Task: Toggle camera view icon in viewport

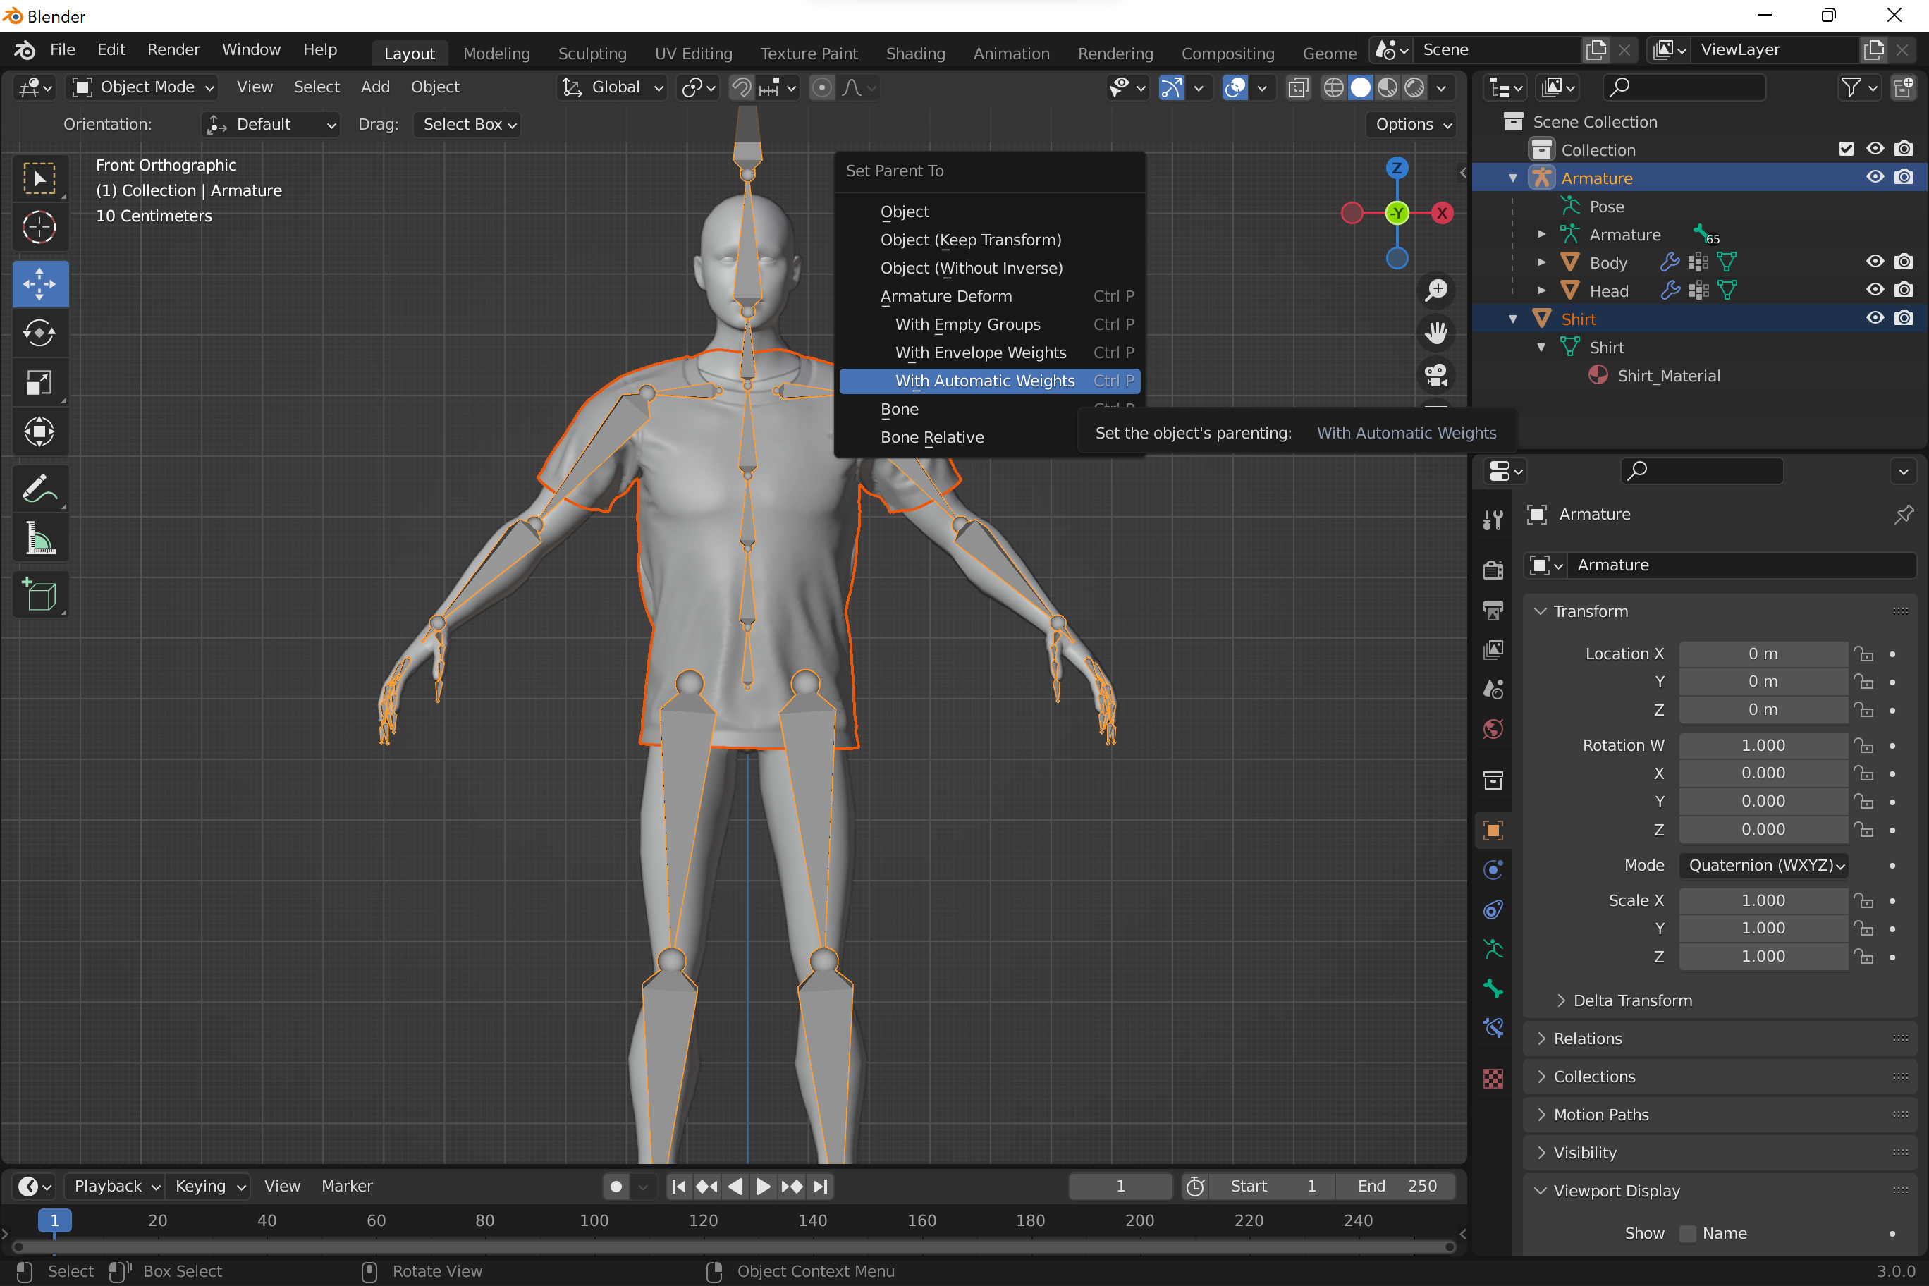Action: click(1435, 376)
